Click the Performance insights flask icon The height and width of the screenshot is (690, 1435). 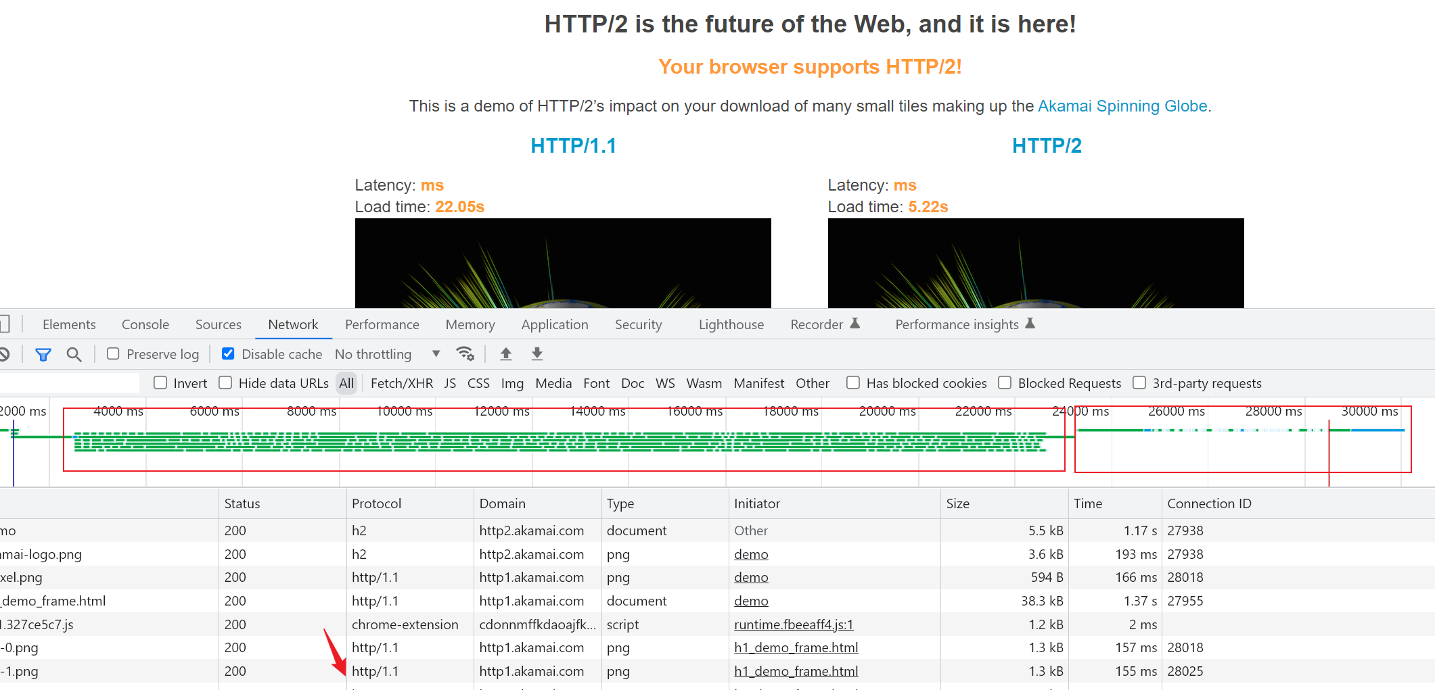pyautogui.click(x=1030, y=324)
